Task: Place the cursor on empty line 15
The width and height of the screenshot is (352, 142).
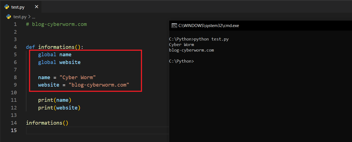Action: tap(83, 130)
